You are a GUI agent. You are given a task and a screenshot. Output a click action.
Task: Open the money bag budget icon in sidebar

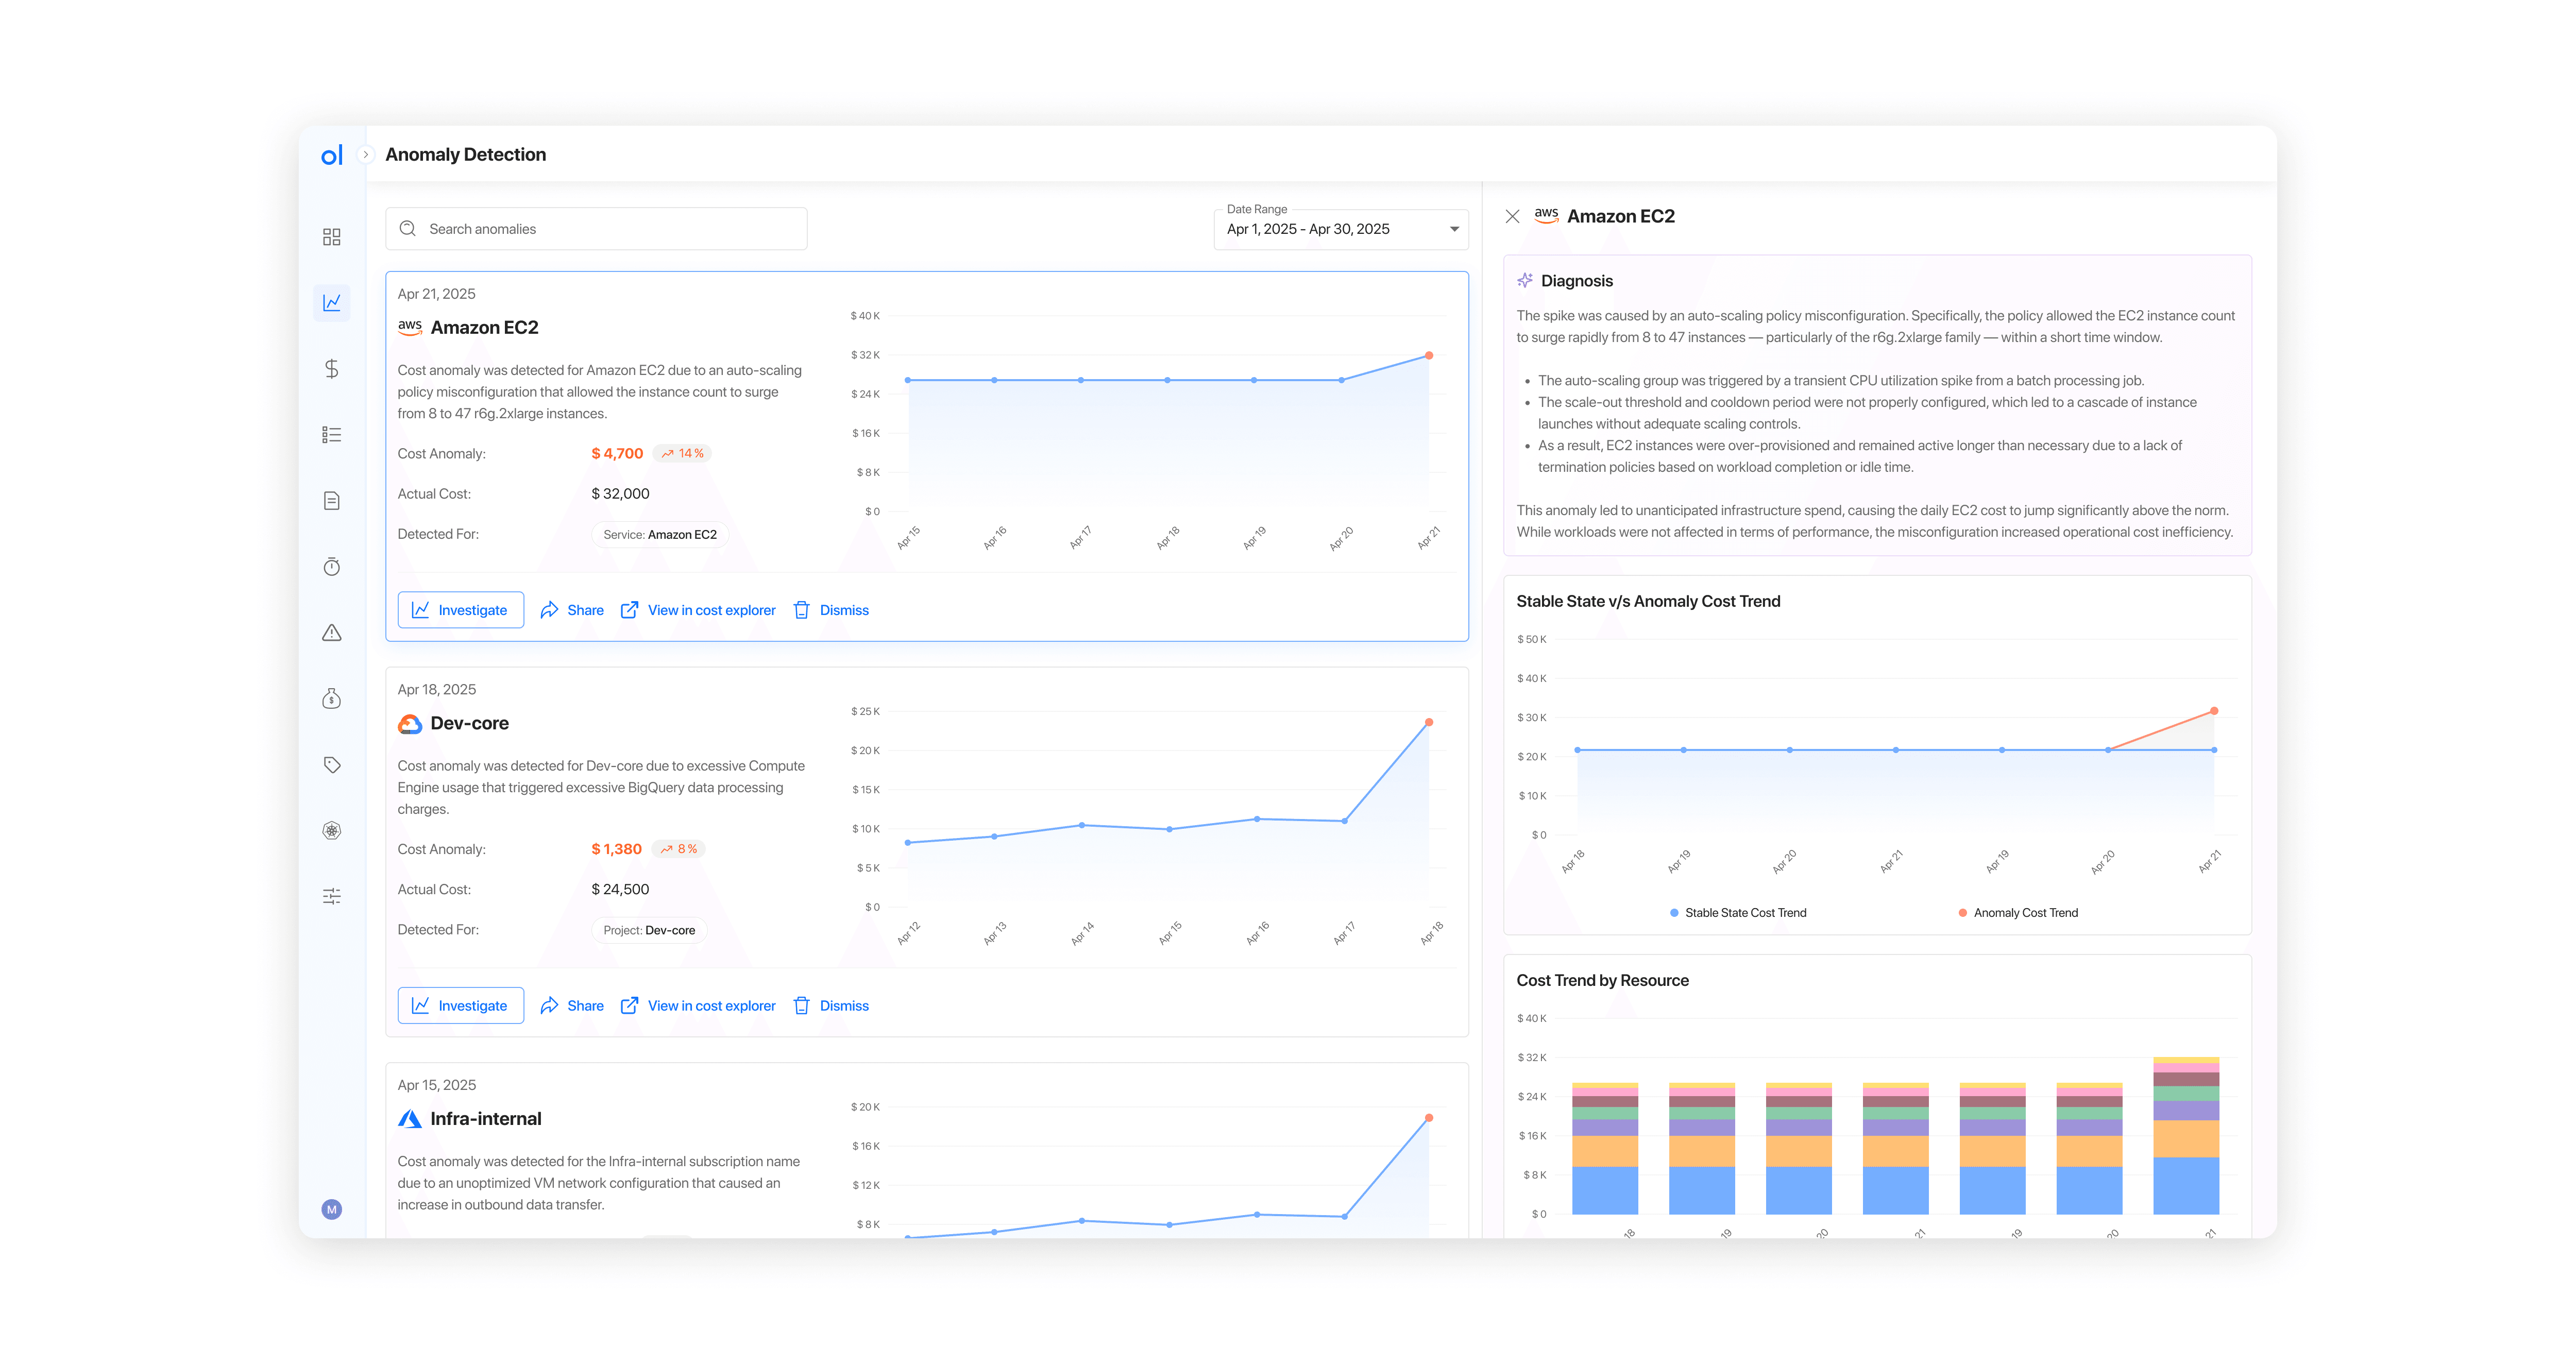[x=332, y=699]
